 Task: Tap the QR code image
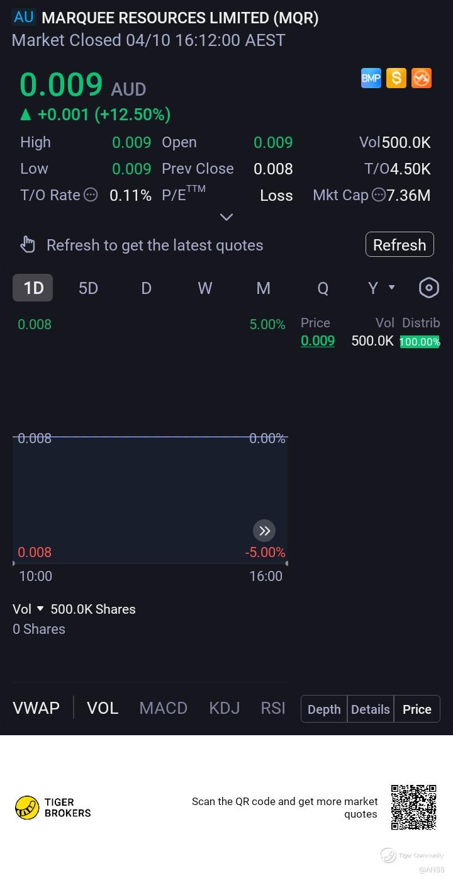pyautogui.click(x=414, y=807)
